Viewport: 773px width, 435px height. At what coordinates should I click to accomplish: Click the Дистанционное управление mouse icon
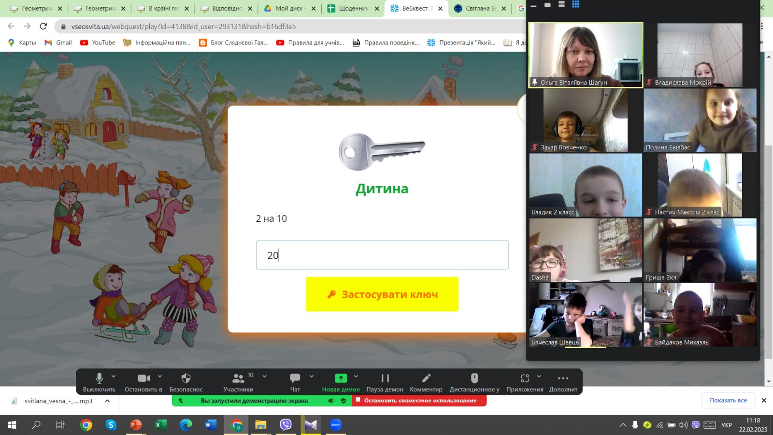click(474, 378)
